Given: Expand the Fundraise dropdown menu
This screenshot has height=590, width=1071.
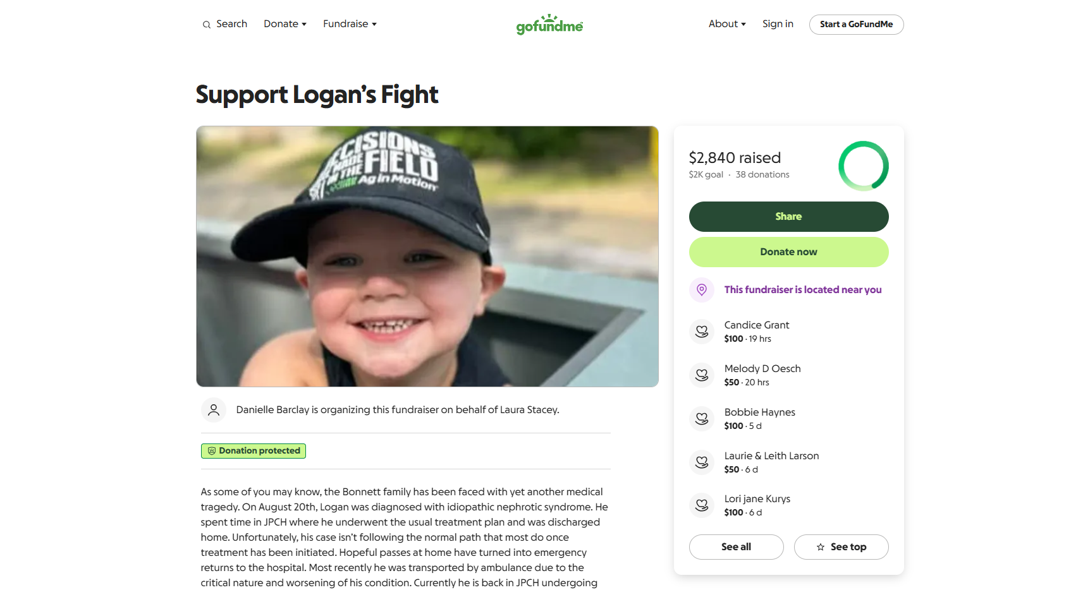Looking at the screenshot, I should point(350,24).
